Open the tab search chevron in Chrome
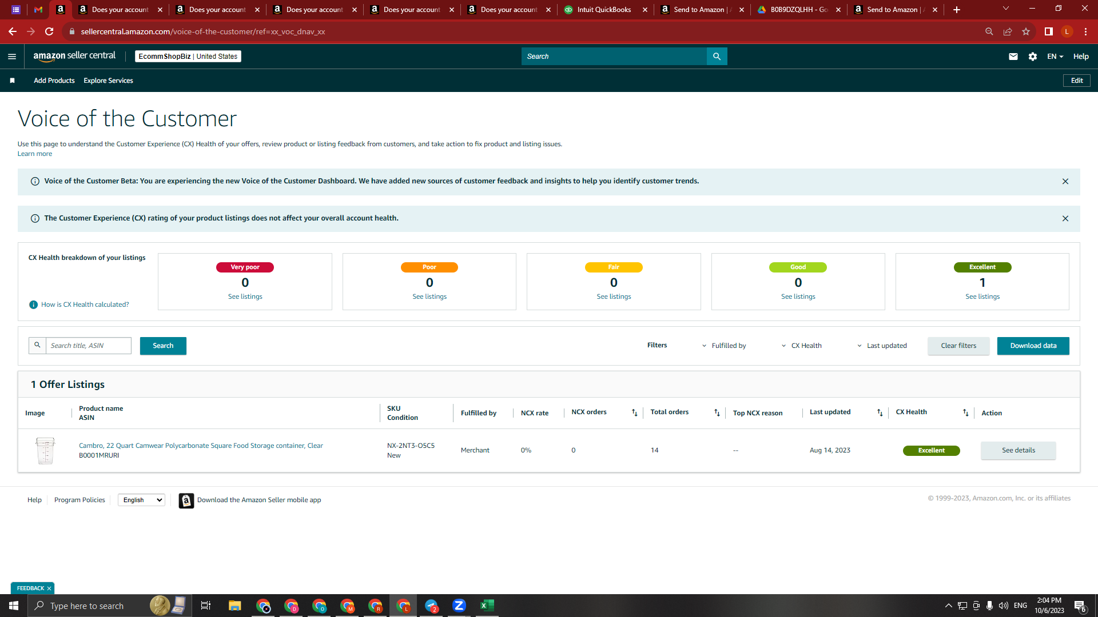Screen dimensions: 1098x617 tap(1005, 9)
